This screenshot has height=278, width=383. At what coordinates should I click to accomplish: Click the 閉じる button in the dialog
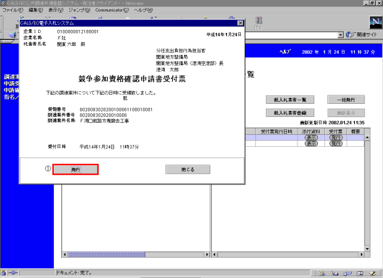[x=188, y=169]
